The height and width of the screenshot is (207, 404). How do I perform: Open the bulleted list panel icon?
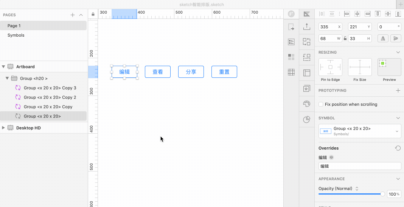pyautogui.click(x=291, y=42)
